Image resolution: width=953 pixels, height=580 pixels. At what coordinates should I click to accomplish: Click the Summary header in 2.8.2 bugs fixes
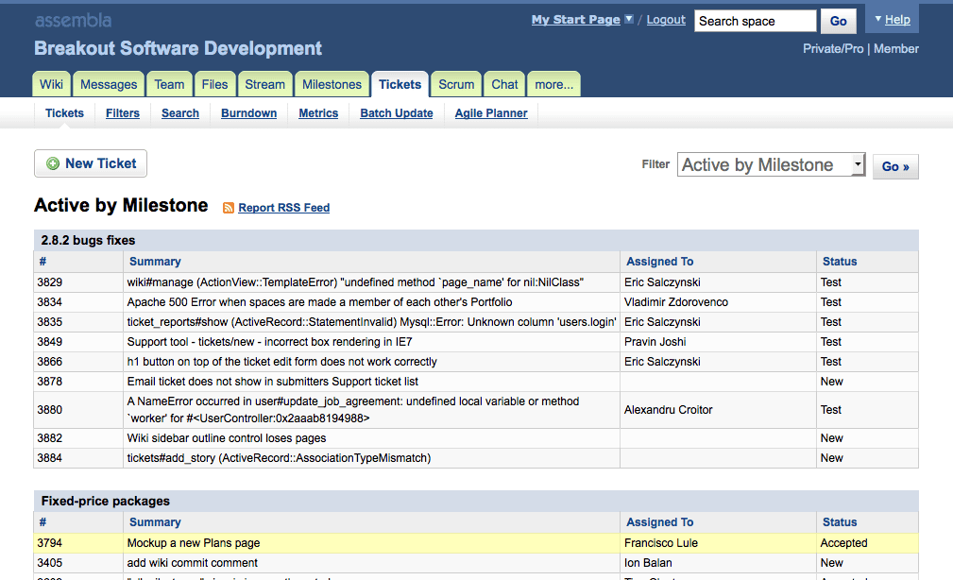(x=155, y=262)
